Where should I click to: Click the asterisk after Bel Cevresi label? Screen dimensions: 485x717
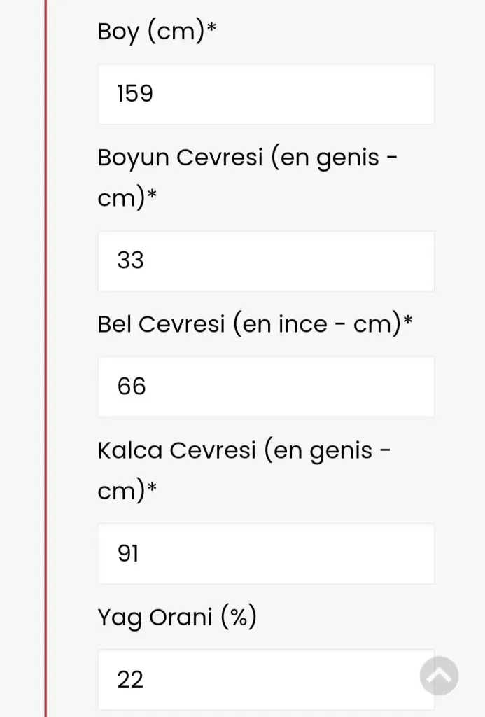coord(408,322)
